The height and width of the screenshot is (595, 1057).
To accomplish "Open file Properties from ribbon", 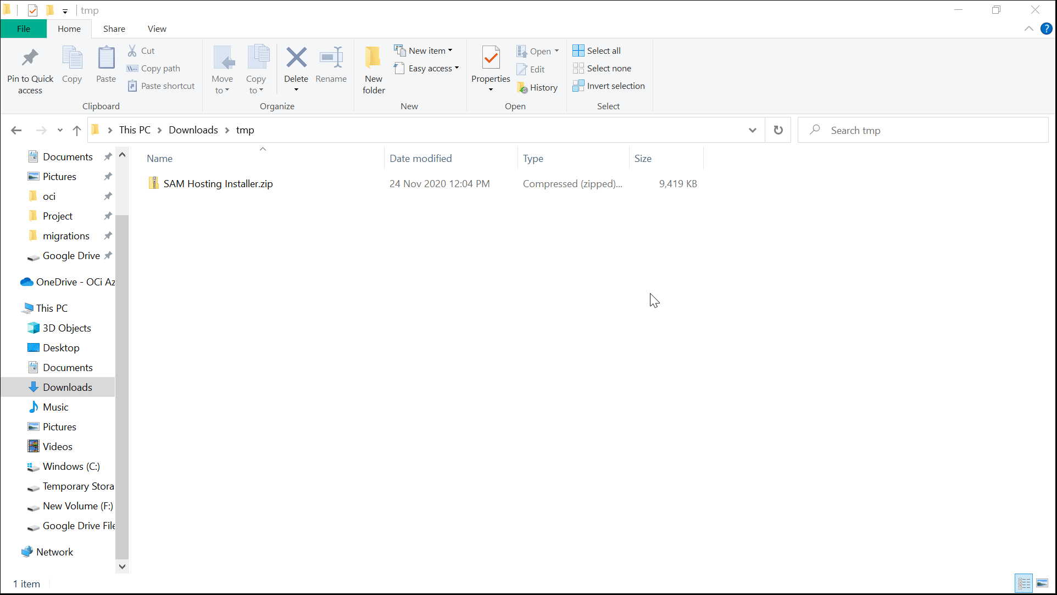I will 491,58.
